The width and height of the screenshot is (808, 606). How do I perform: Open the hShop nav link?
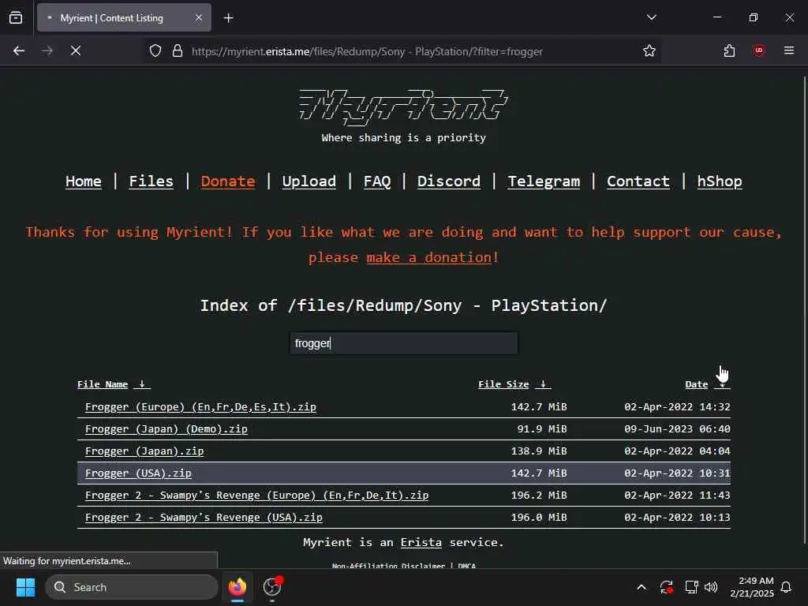[x=720, y=181]
